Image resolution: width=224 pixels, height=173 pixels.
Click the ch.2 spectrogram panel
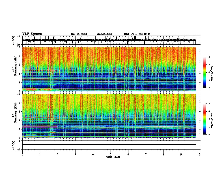pyautogui.click(x=109, y=116)
